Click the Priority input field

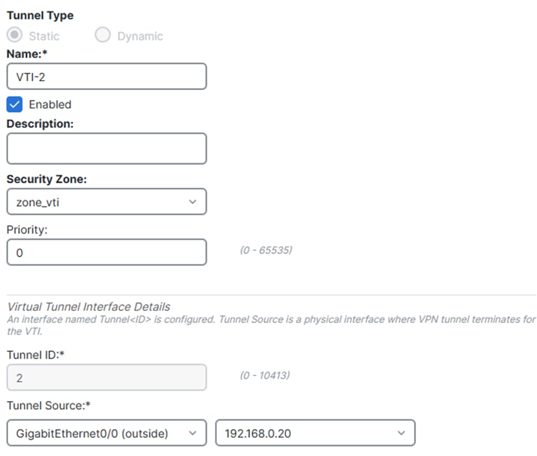tap(106, 252)
